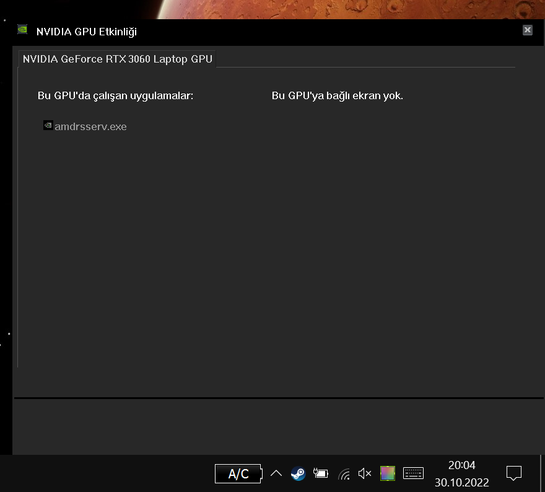The width and height of the screenshot is (545, 492).
Task: Click the 'Bu GPU'ya bağlı ekran yok.' text
Action: coord(337,95)
